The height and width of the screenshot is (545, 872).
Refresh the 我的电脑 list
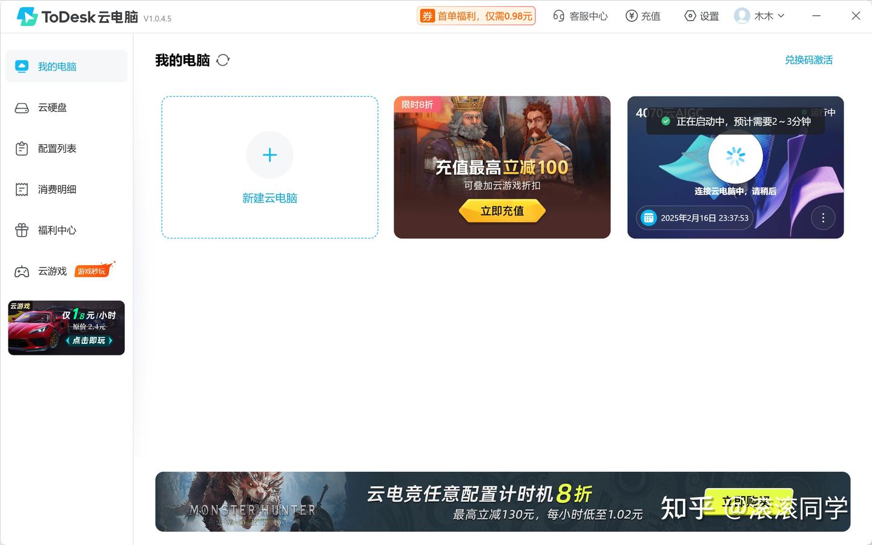pyautogui.click(x=223, y=60)
